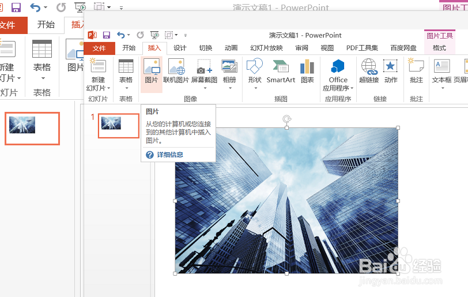Click 文本框 text box icon

point(441,66)
